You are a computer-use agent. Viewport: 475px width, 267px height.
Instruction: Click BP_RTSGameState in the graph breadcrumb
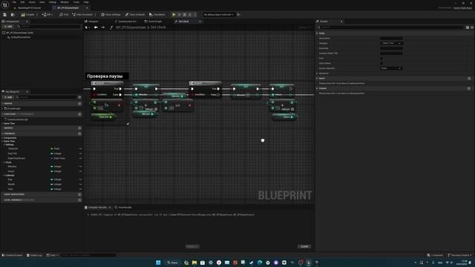pos(131,27)
